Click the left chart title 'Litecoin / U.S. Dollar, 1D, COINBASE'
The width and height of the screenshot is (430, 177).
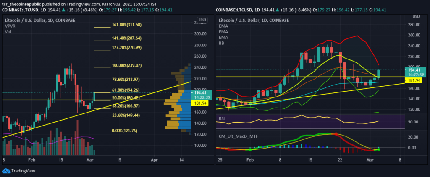40,20
